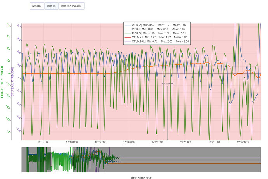The image size is (268, 179).
Task: Click the purple CTUN.BAlt legend line swatch
Action: pyautogui.click(x=128, y=41)
